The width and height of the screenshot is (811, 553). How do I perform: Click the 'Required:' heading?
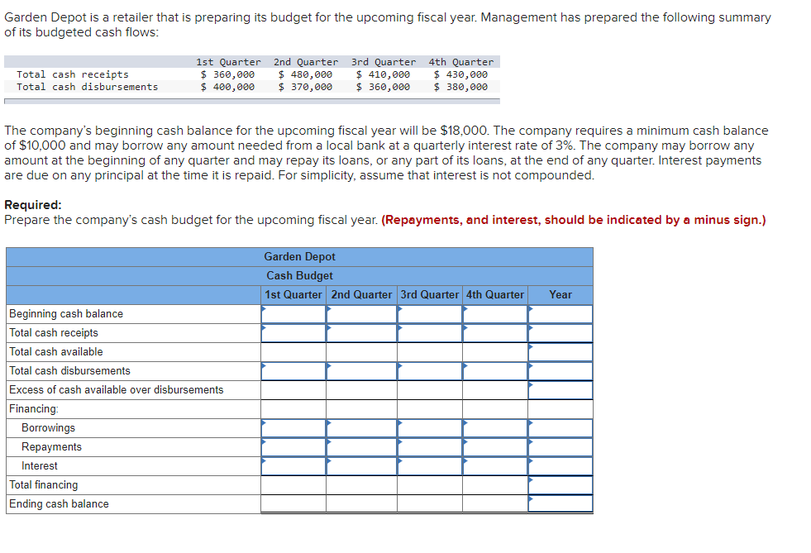point(32,205)
